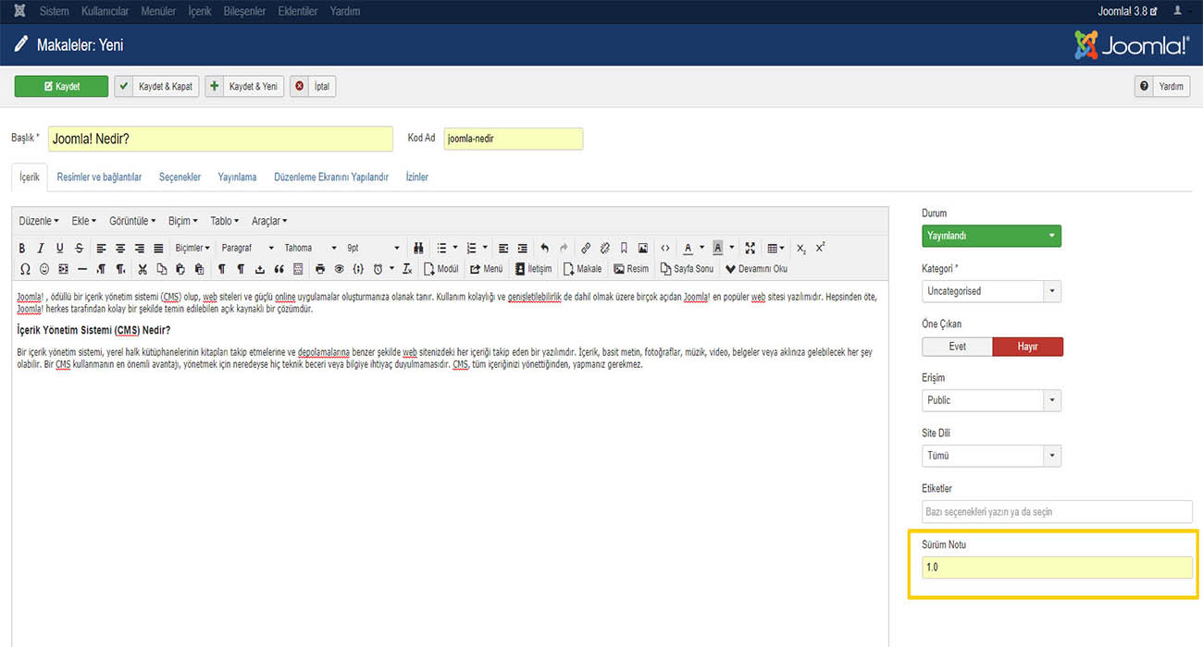This screenshot has height=647, width=1203.
Task: Click the green Kaydet button
Action: pyautogui.click(x=61, y=86)
